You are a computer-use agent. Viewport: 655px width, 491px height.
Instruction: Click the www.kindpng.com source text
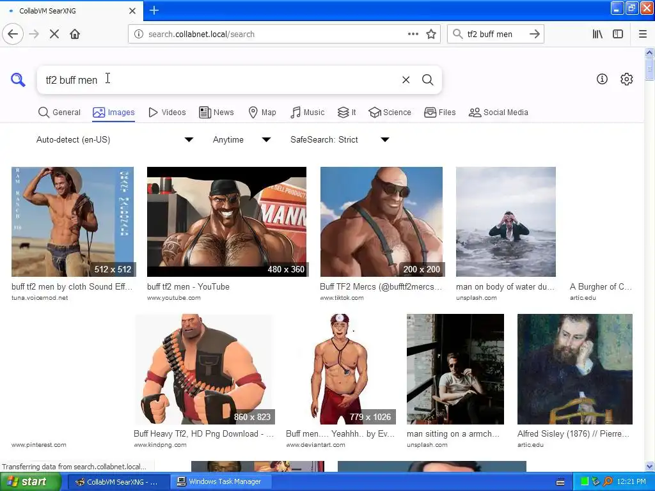point(161,445)
